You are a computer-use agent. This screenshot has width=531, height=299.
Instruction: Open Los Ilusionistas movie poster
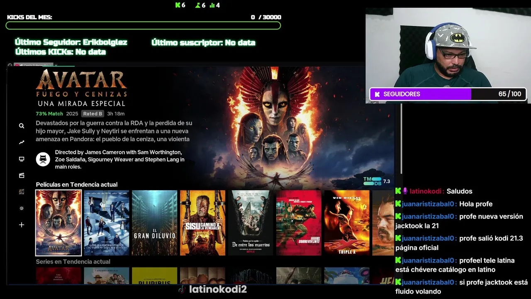coord(107,223)
